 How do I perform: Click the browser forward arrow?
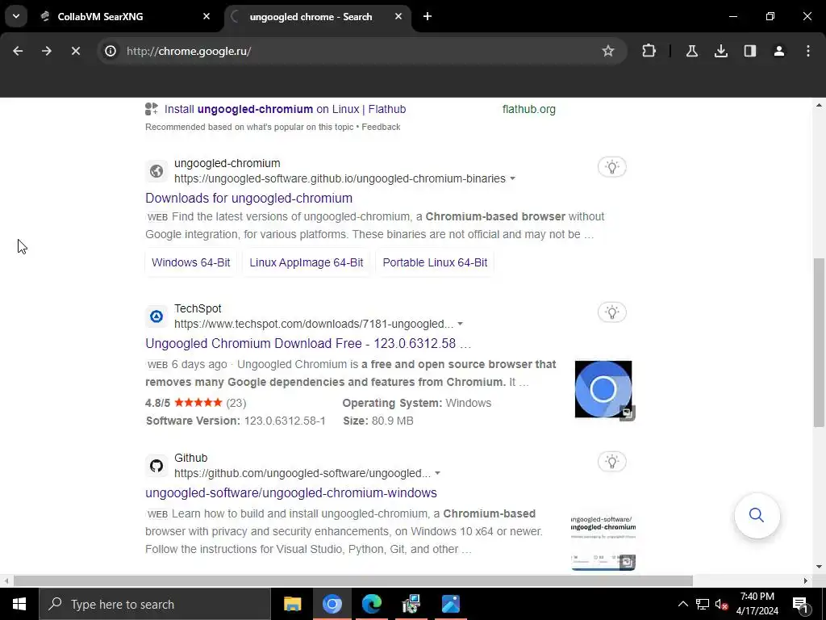[x=47, y=51]
